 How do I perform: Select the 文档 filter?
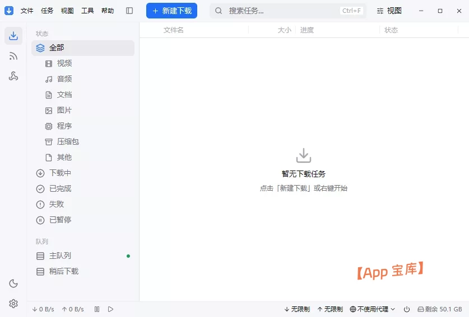coord(83,94)
